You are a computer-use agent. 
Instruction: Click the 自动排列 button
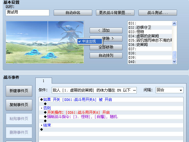[x=106, y=55]
